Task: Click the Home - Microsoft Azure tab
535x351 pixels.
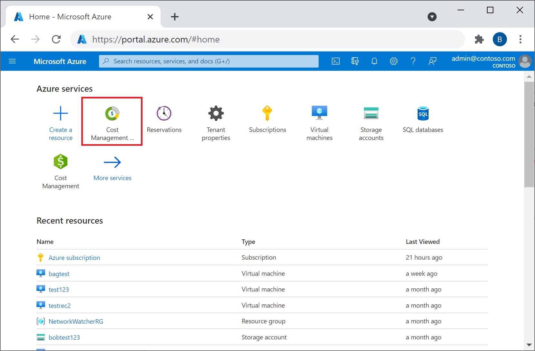Action: 70,17
